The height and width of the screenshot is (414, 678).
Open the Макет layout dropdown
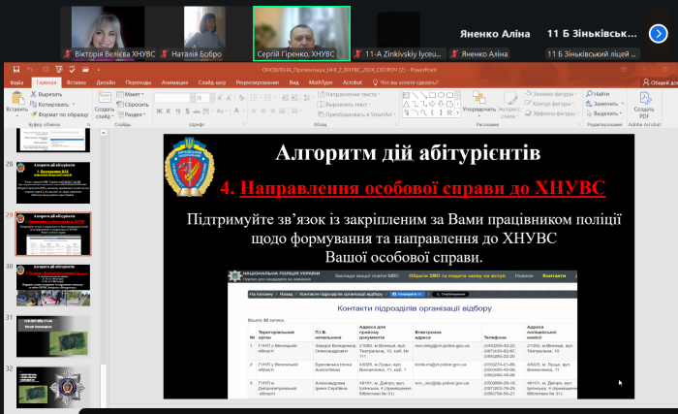click(130, 94)
